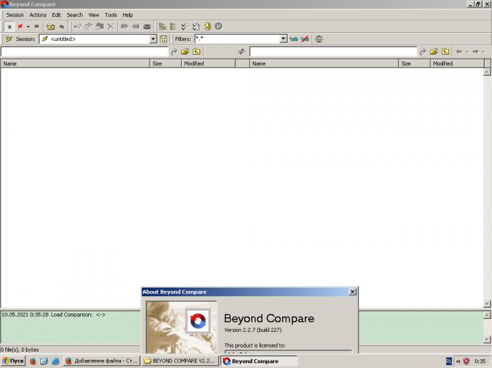Click the Show All star icon
The image size is (492, 368).
point(10,27)
